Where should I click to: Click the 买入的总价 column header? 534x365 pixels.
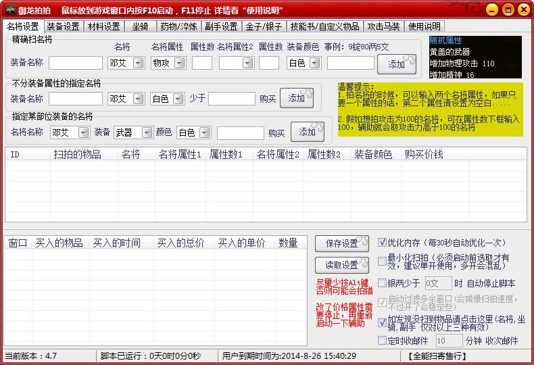coord(184,243)
